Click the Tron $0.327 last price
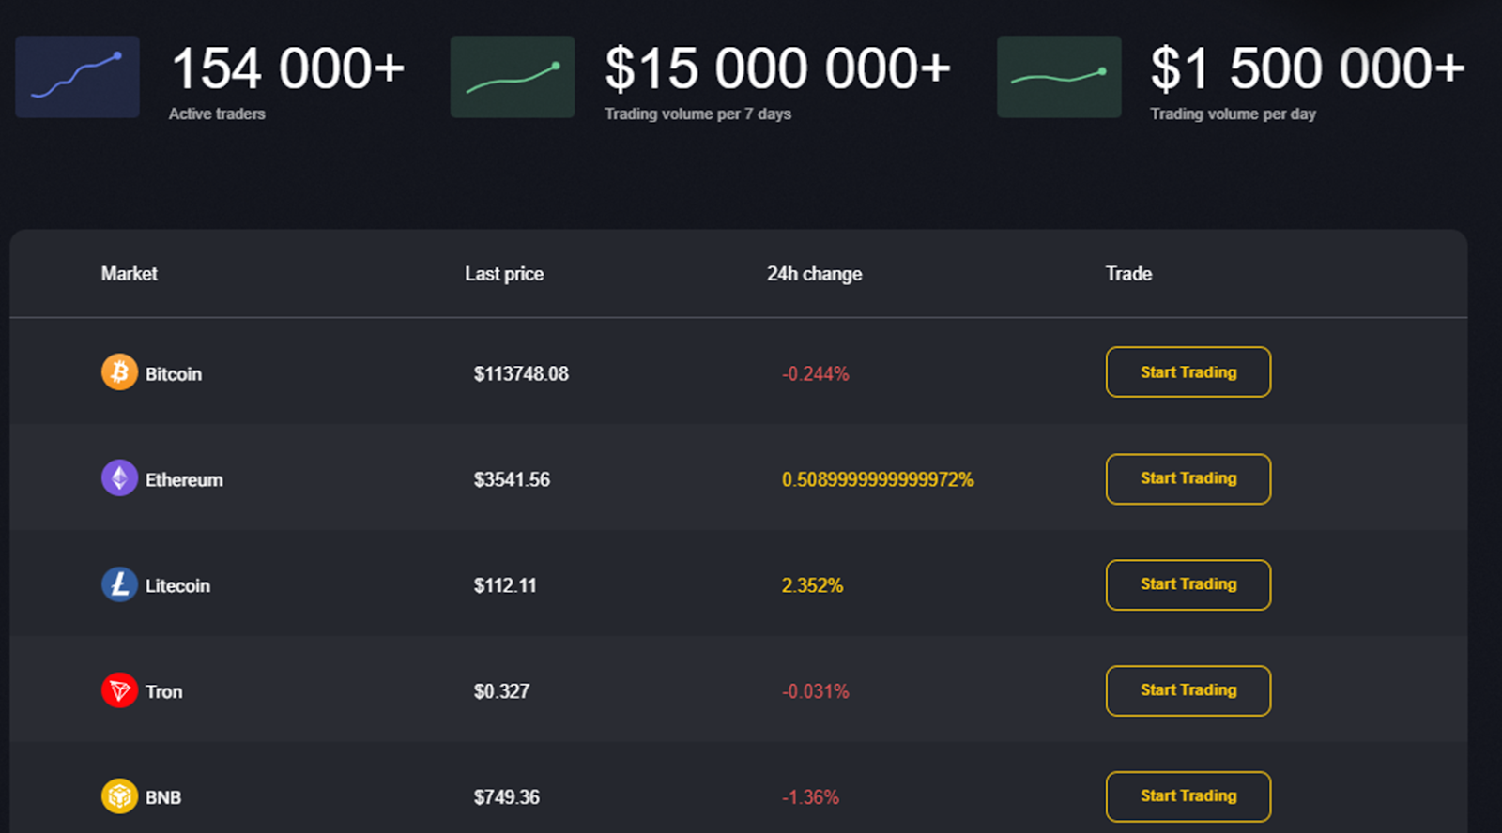 [501, 691]
